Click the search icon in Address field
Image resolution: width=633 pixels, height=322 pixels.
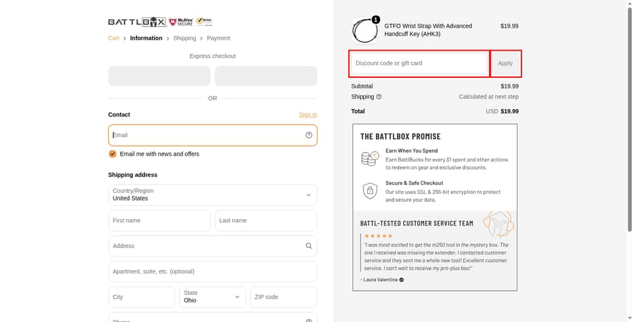(309, 245)
